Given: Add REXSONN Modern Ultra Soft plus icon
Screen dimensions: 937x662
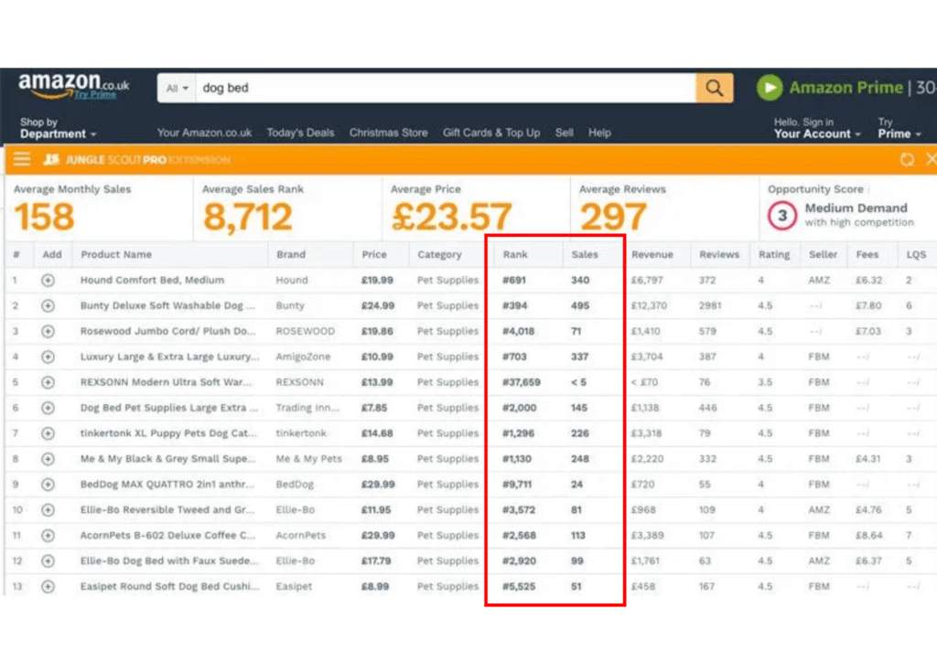Looking at the screenshot, I should point(48,383).
